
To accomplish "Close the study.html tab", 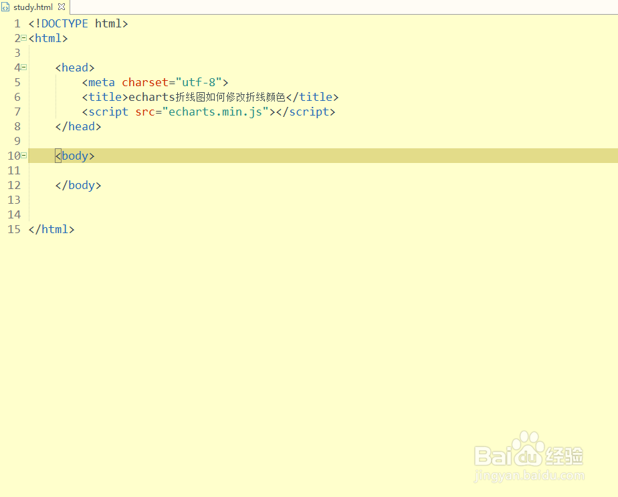I will tap(62, 7).
